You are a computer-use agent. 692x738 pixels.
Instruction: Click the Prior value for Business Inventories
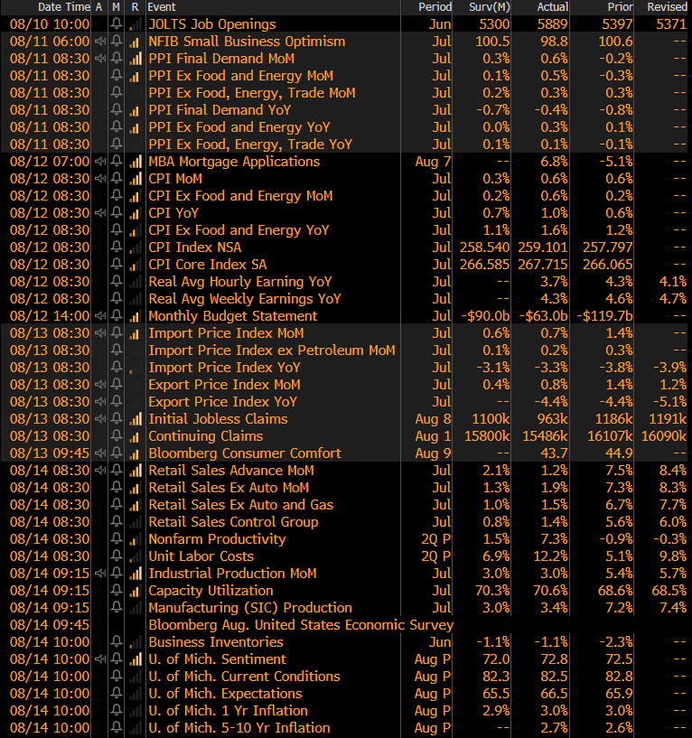(x=614, y=642)
